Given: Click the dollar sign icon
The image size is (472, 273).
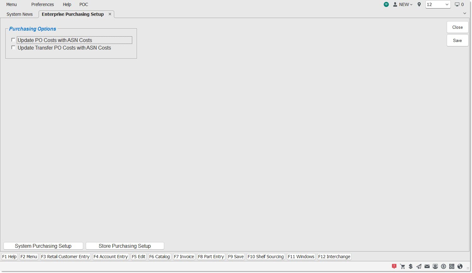Looking at the screenshot, I should point(411,266).
